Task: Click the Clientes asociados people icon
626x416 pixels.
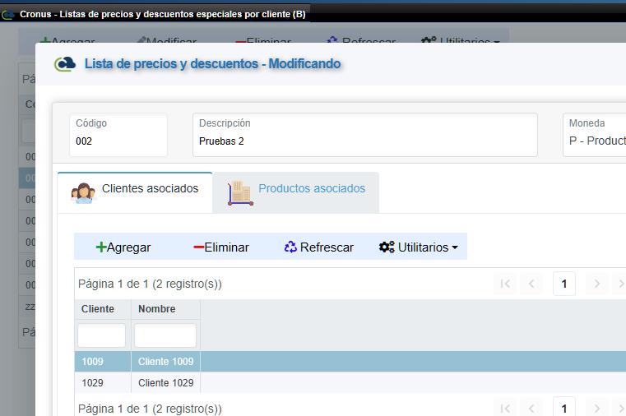Action: point(84,192)
